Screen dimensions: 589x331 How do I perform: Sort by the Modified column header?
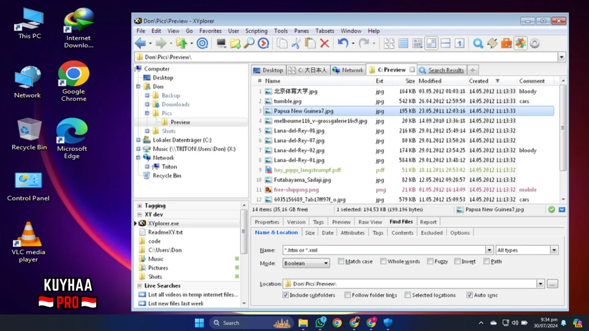[x=430, y=81]
